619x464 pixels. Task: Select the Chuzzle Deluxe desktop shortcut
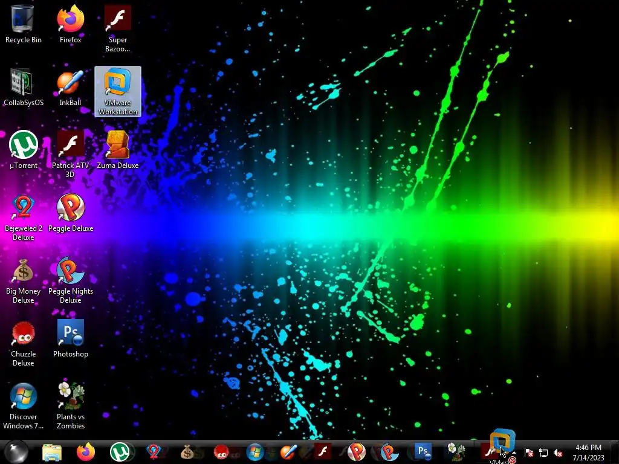pos(23,343)
